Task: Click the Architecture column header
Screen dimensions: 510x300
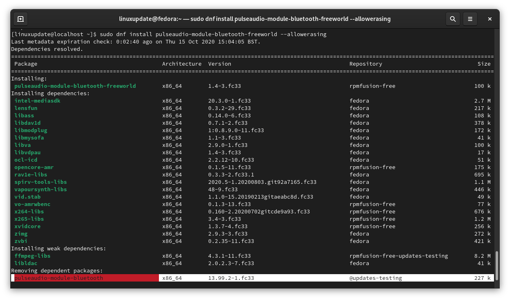Action: tap(181, 64)
